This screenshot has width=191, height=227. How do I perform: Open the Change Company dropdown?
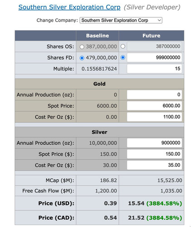click(121, 20)
